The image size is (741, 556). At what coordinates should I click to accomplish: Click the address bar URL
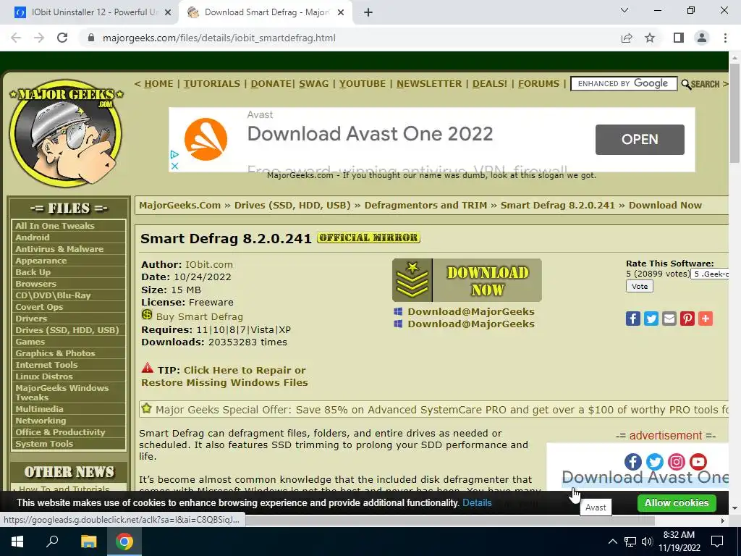click(219, 38)
